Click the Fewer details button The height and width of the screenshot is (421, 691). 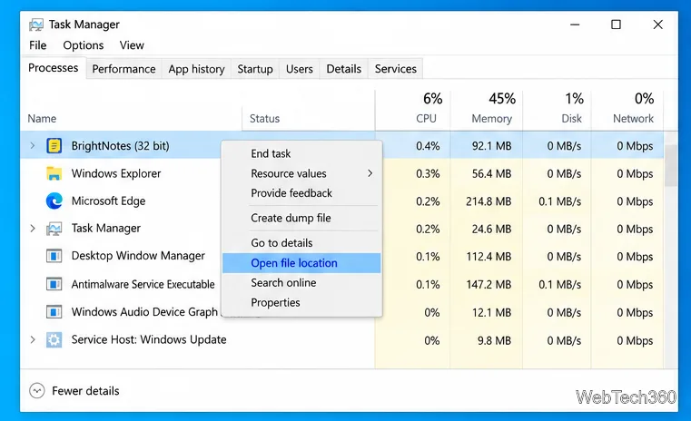click(x=74, y=391)
